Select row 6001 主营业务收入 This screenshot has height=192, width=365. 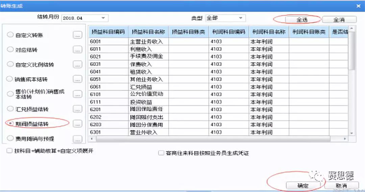[219, 41]
